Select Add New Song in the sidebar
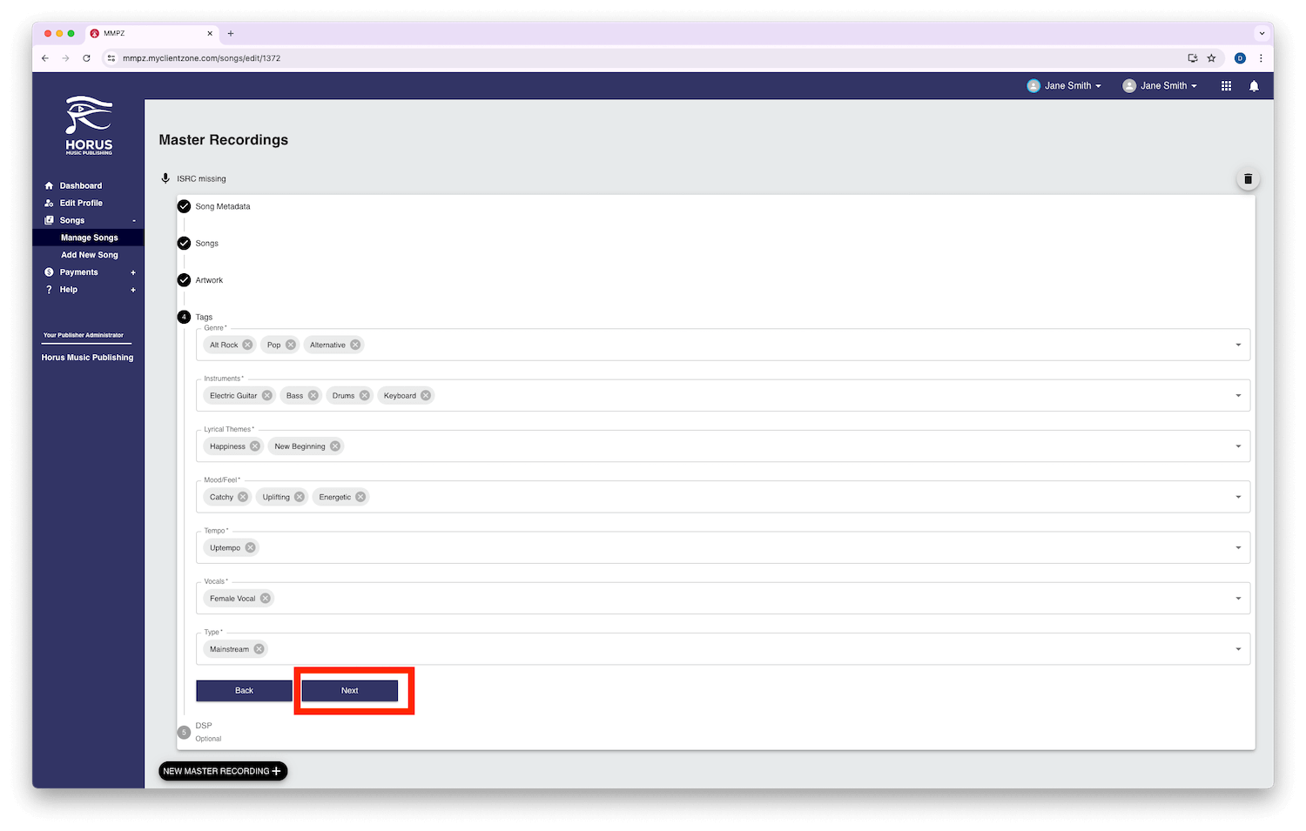Viewport: 1306px width, 831px height. pyautogui.click(x=90, y=254)
